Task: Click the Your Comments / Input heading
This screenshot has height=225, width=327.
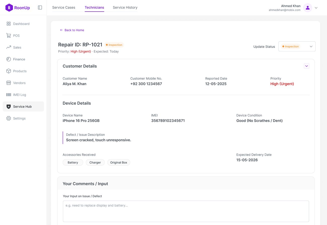Action: click(85, 184)
